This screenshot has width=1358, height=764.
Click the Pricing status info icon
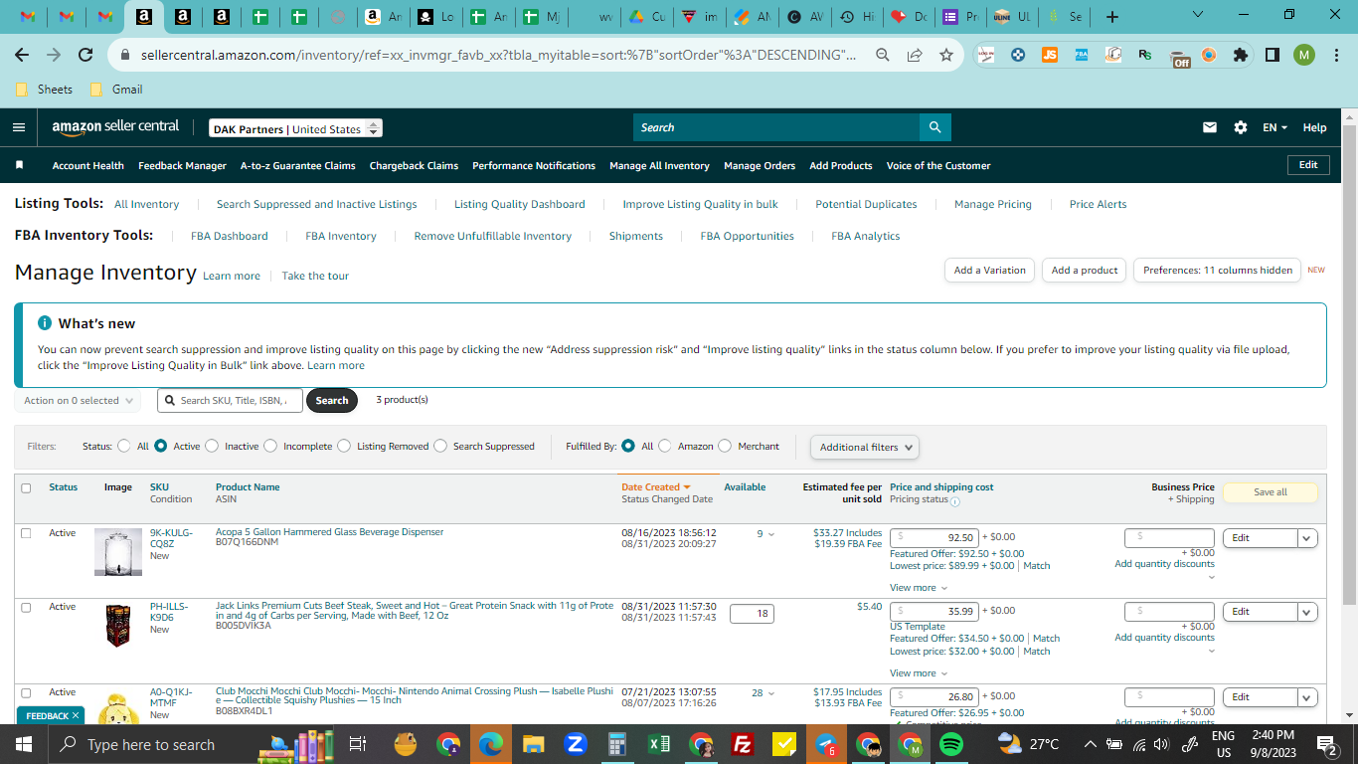[955, 501]
